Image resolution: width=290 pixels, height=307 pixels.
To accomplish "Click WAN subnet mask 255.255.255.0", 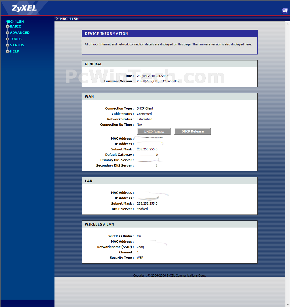I will pyautogui.click(x=147, y=149).
